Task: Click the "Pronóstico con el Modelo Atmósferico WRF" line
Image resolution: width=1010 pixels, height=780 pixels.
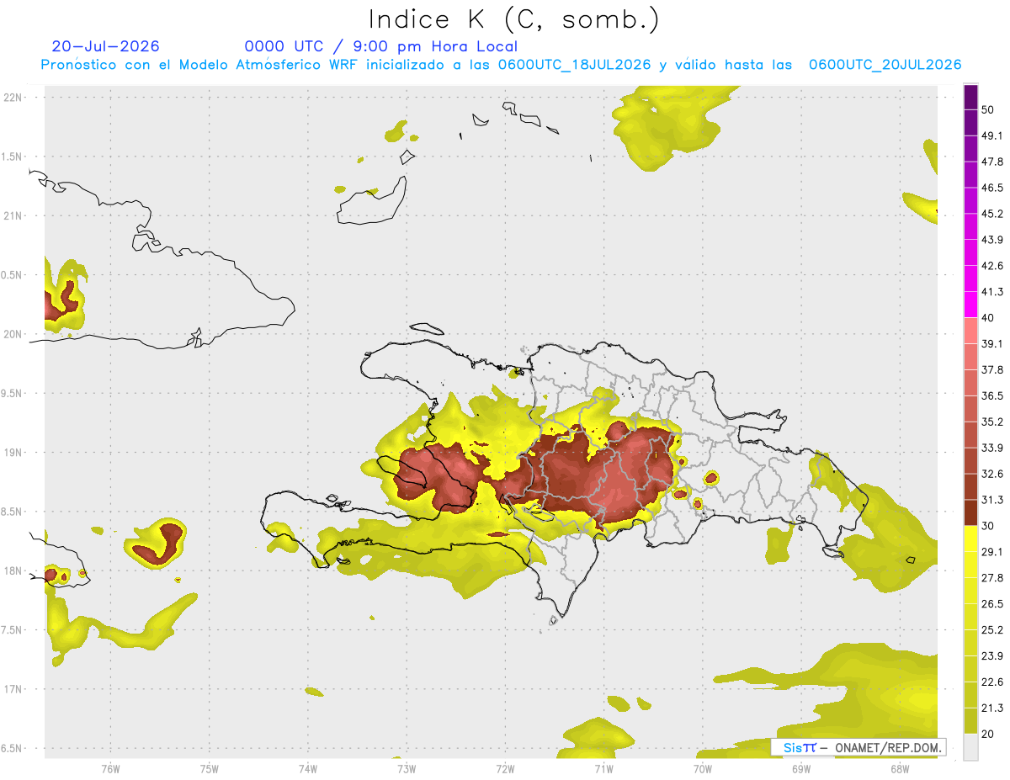Action: coord(502,65)
